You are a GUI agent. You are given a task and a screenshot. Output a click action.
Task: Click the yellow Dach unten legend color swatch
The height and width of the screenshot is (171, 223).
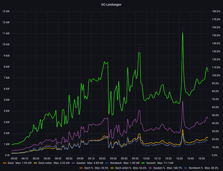click(35, 163)
